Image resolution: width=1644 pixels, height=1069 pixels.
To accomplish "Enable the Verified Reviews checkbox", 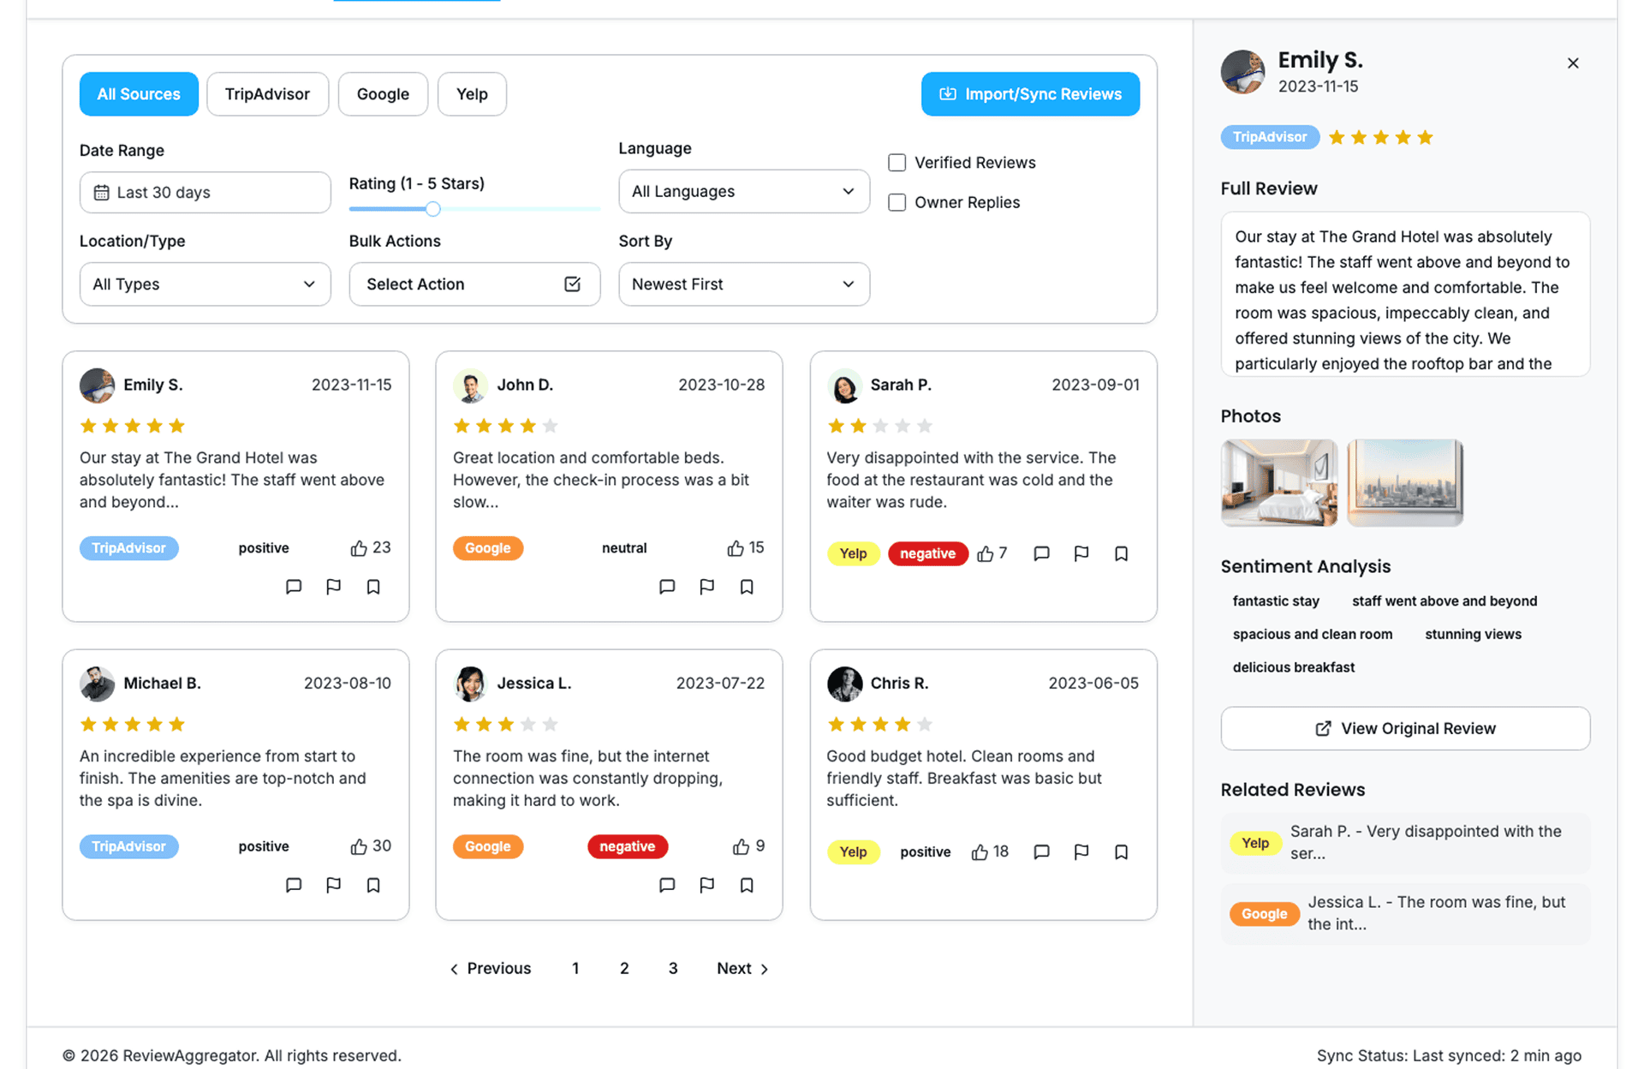I will [896, 163].
